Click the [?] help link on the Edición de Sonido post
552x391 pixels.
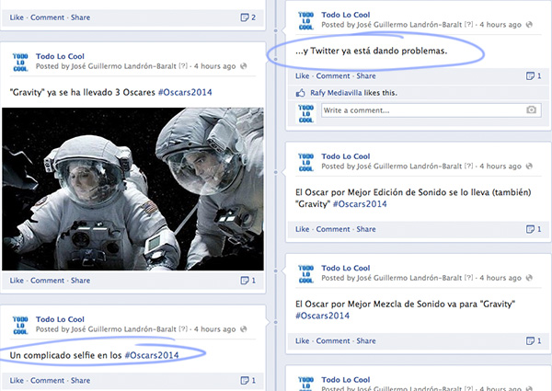[x=468, y=167]
